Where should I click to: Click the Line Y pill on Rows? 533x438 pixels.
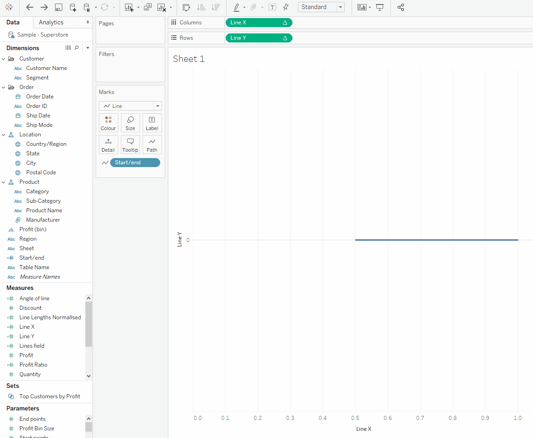[259, 38]
